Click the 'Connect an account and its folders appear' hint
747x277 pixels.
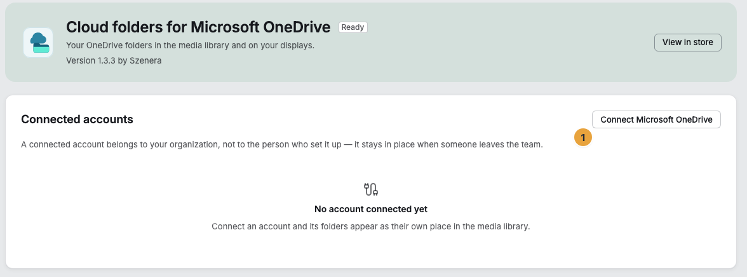[x=371, y=226]
